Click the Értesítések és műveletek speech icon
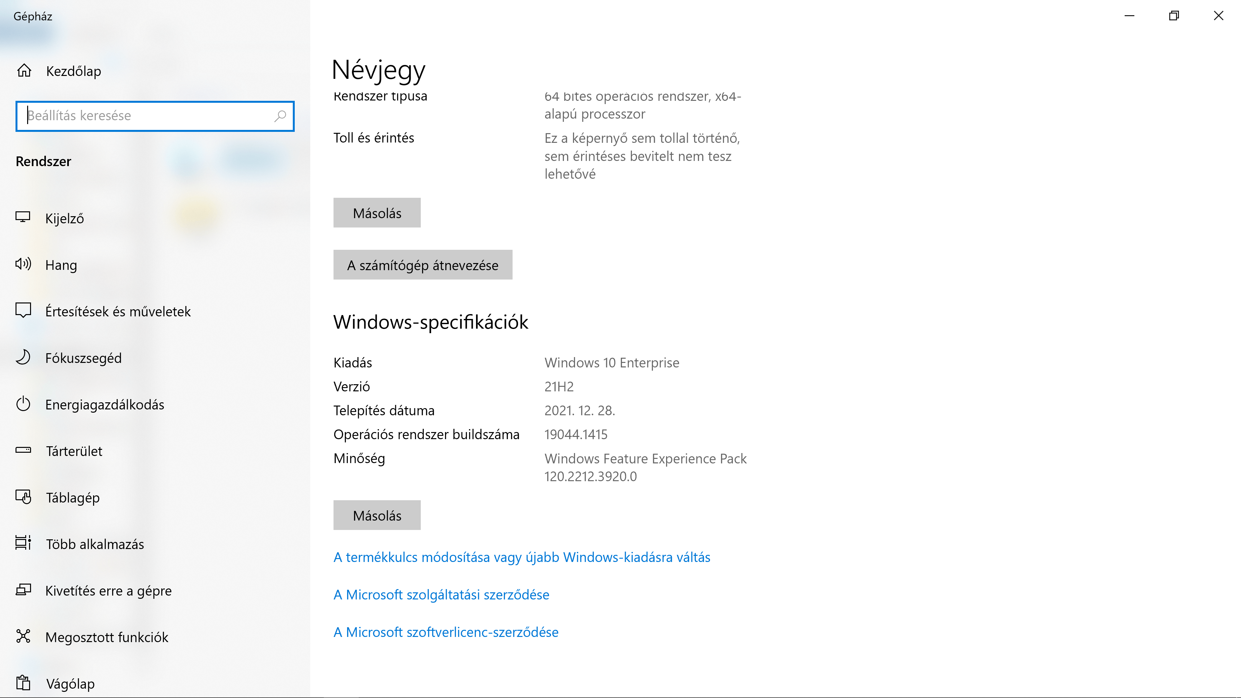 point(23,310)
